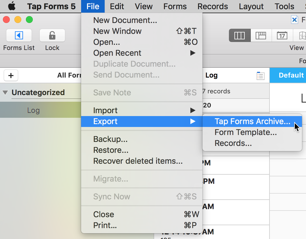The height and width of the screenshot is (239, 306).
Task: Open the Tap Forms 5 app menu
Action: coord(51,6)
